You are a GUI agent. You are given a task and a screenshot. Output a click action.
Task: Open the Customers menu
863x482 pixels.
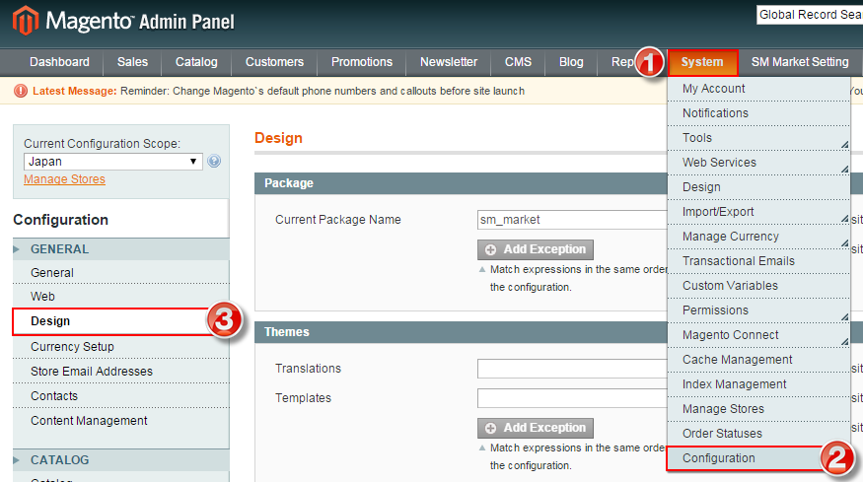click(x=274, y=62)
